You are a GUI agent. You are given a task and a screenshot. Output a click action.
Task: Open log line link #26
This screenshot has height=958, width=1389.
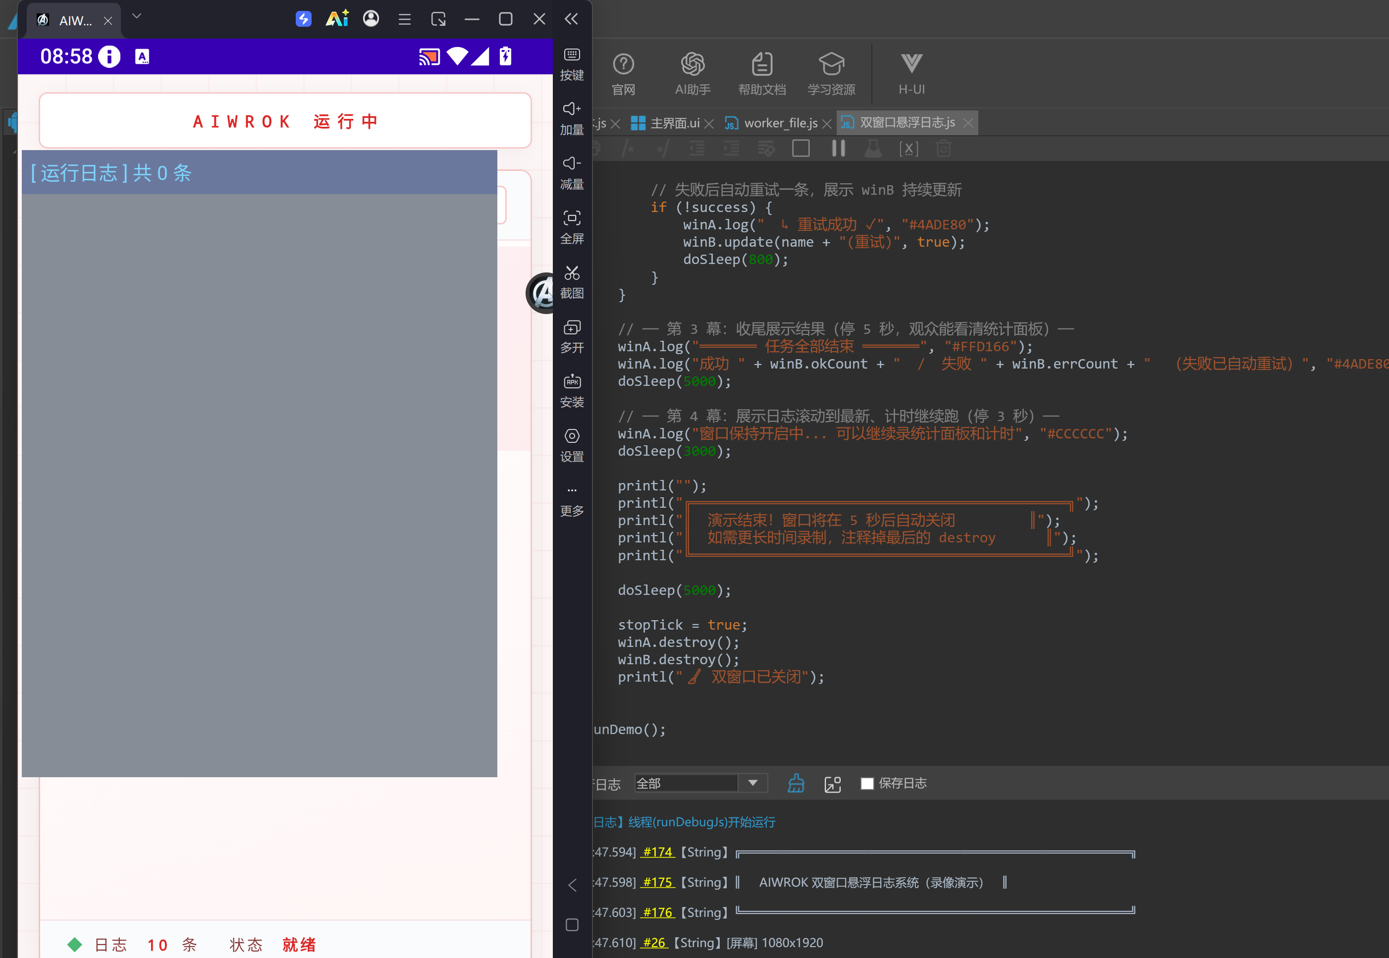[x=654, y=942]
